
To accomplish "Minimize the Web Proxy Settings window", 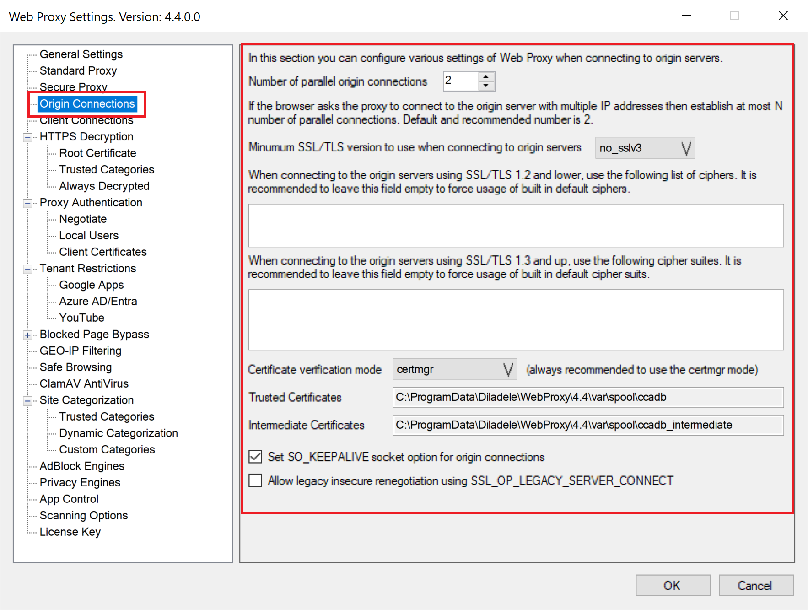I will 686,16.
